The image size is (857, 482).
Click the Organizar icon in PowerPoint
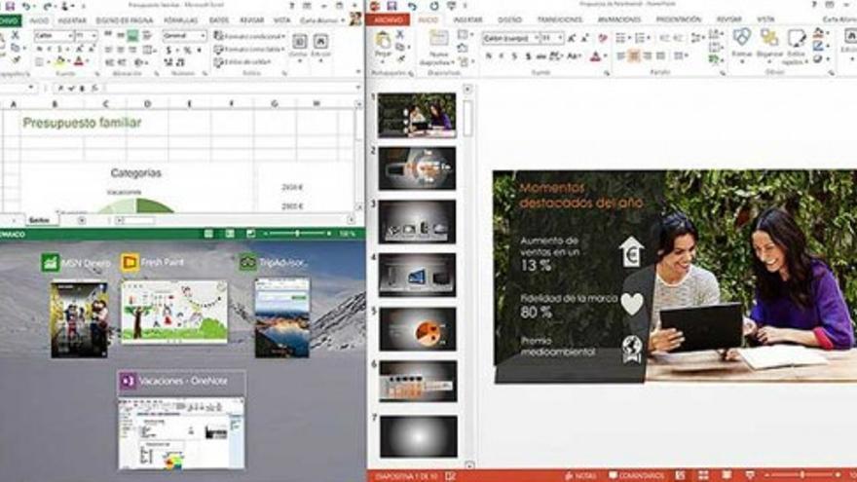click(x=769, y=39)
